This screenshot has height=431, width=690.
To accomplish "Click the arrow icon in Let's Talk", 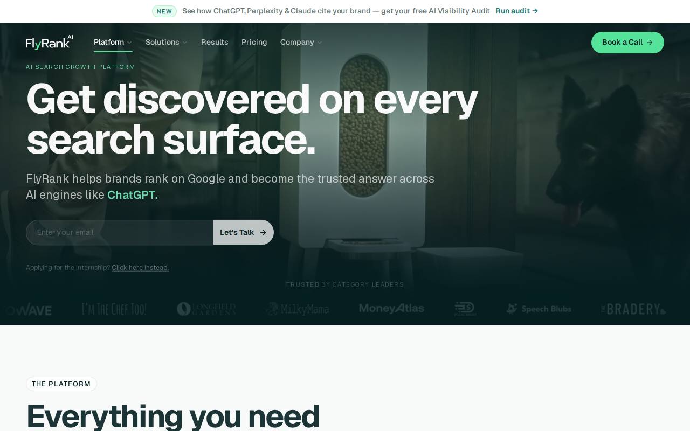I will click(x=263, y=233).
